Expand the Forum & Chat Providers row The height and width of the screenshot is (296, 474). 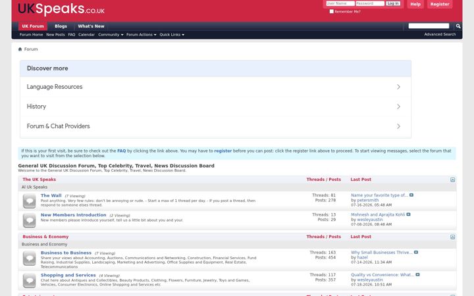point(215,126)
